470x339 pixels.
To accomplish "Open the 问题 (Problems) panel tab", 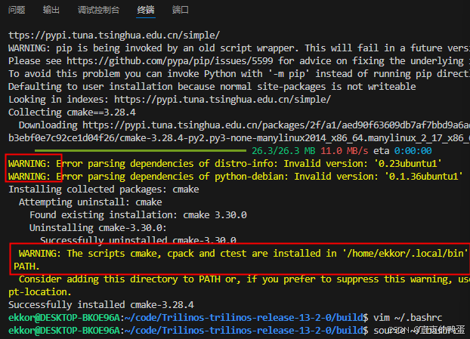I will click(x=17, y=10).
